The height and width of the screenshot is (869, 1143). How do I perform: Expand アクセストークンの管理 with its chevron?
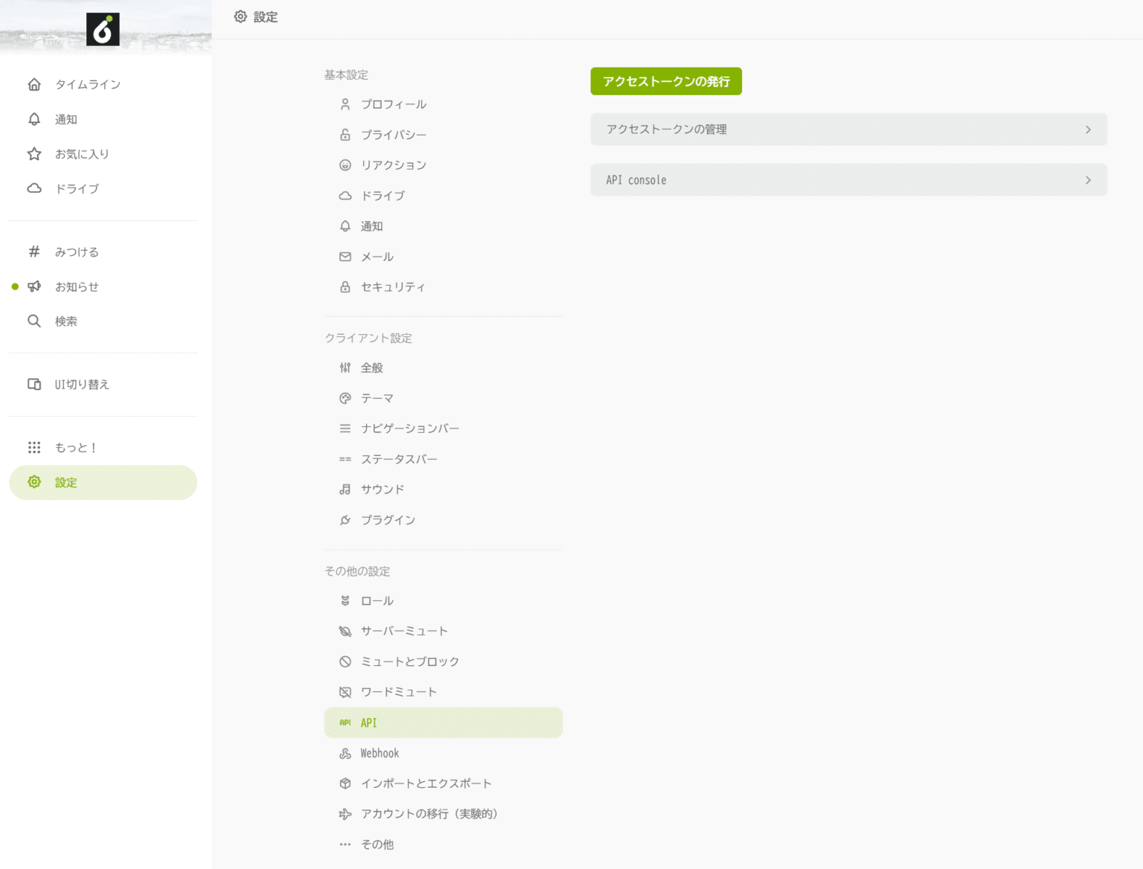pos(1087,129)
